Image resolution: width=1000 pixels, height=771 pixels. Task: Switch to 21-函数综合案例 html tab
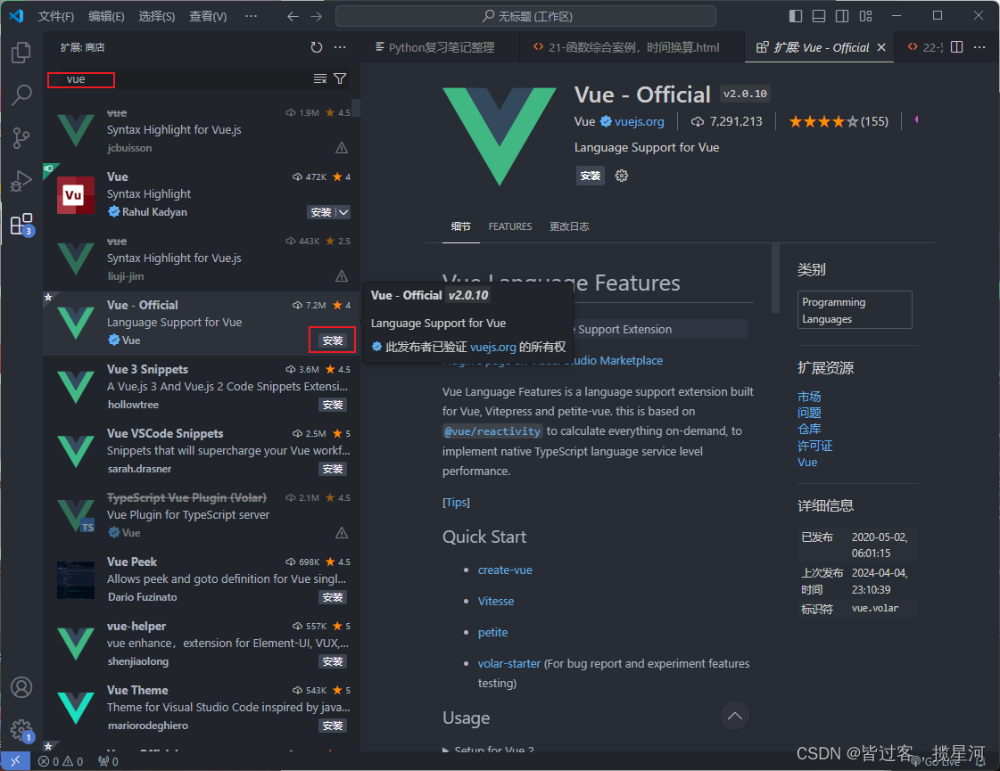pyautogui.click(x=626, y=47)
